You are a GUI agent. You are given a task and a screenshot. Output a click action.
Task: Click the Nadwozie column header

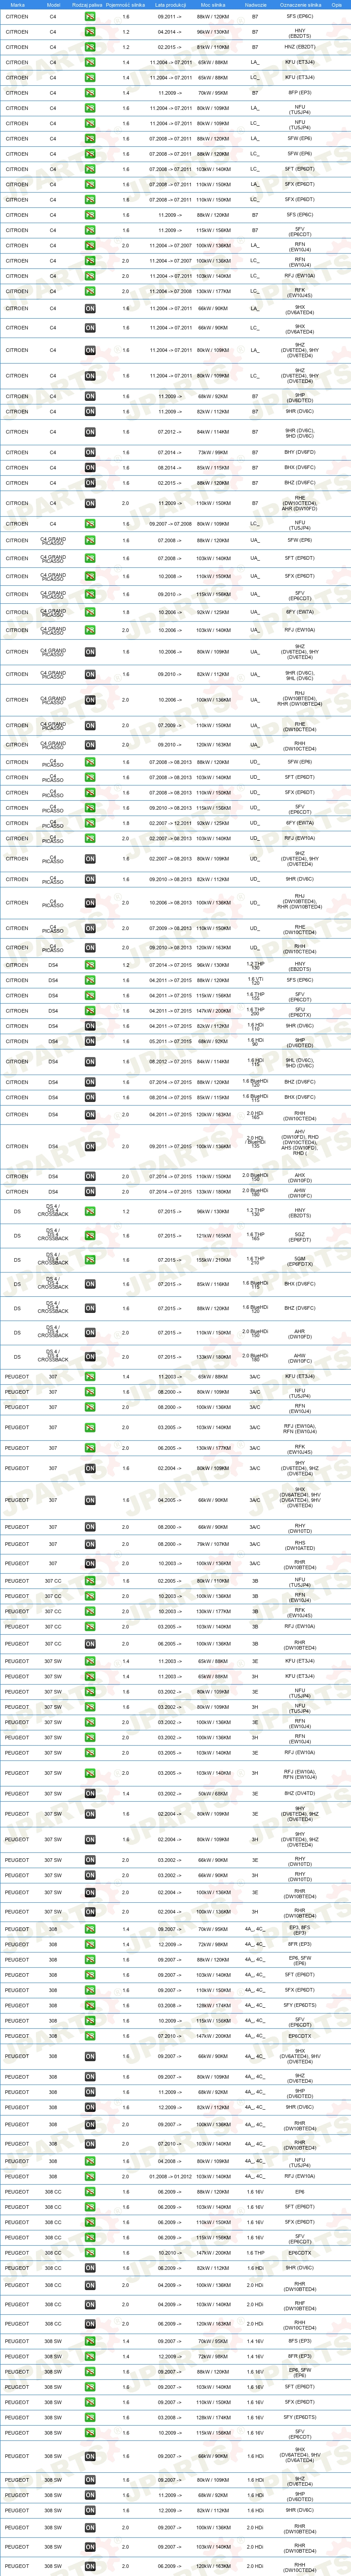click(x=255, y=5)
